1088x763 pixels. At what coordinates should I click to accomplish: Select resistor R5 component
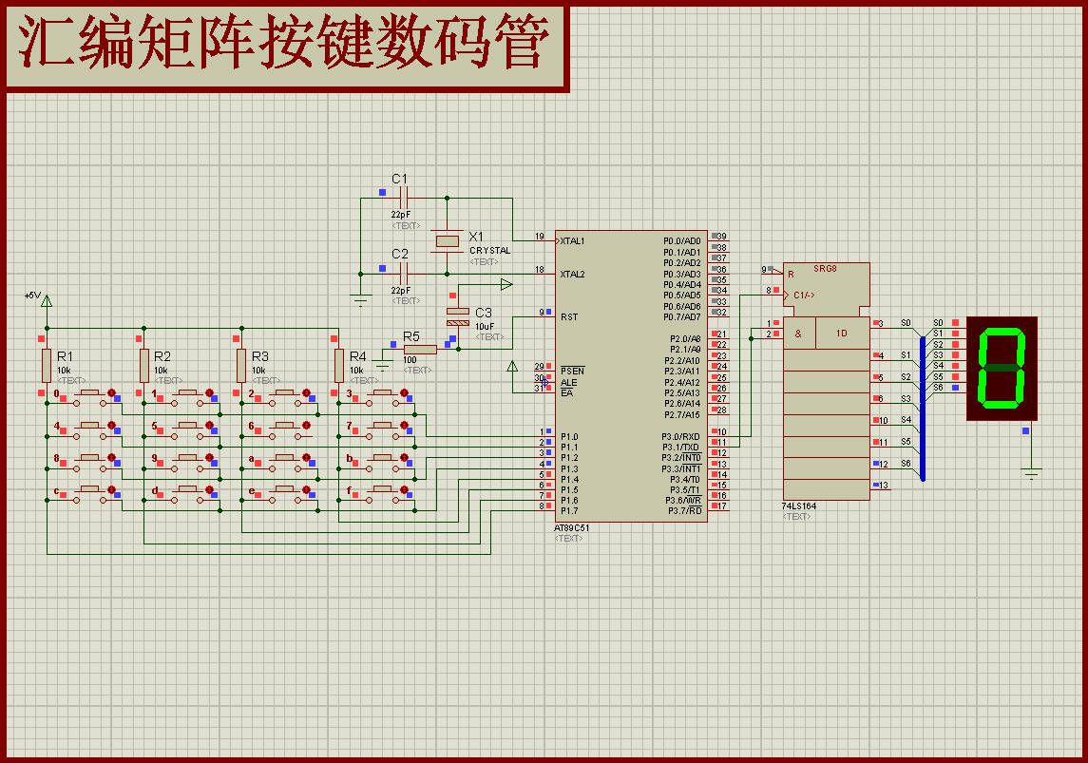[x=420, y=350]
